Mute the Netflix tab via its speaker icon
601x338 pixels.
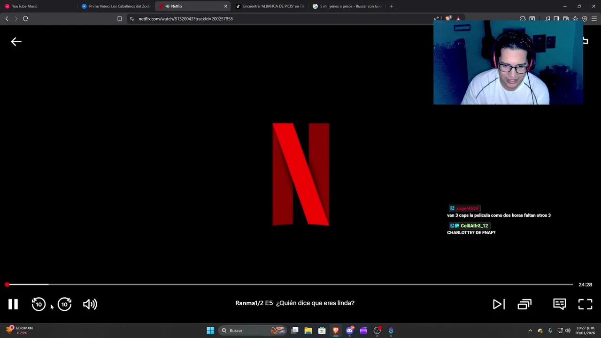(167, 6)
